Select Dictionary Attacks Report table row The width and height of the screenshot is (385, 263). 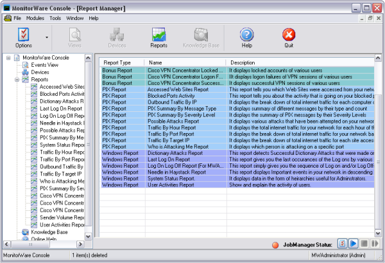pyautogui.click(x=237, y=153)
